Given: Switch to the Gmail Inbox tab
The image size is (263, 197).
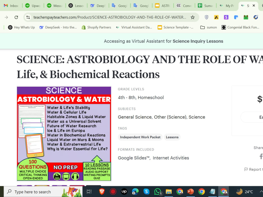Looking at the screenshot, I should click(11, 6).
